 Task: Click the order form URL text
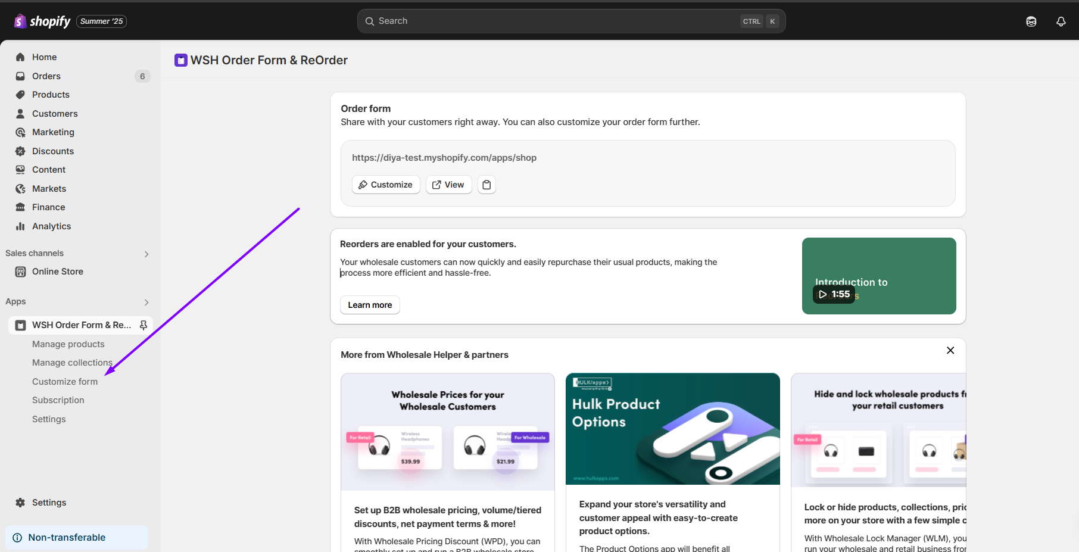click(x=444, y=158)
